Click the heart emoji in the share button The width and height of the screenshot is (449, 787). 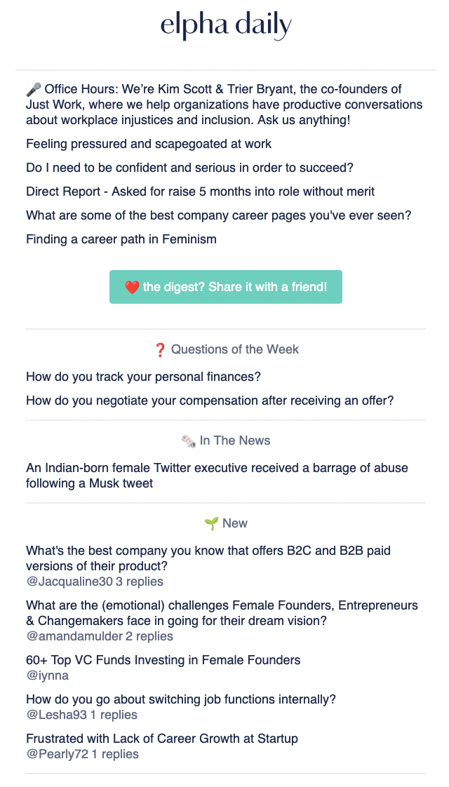tap(132, 287)
